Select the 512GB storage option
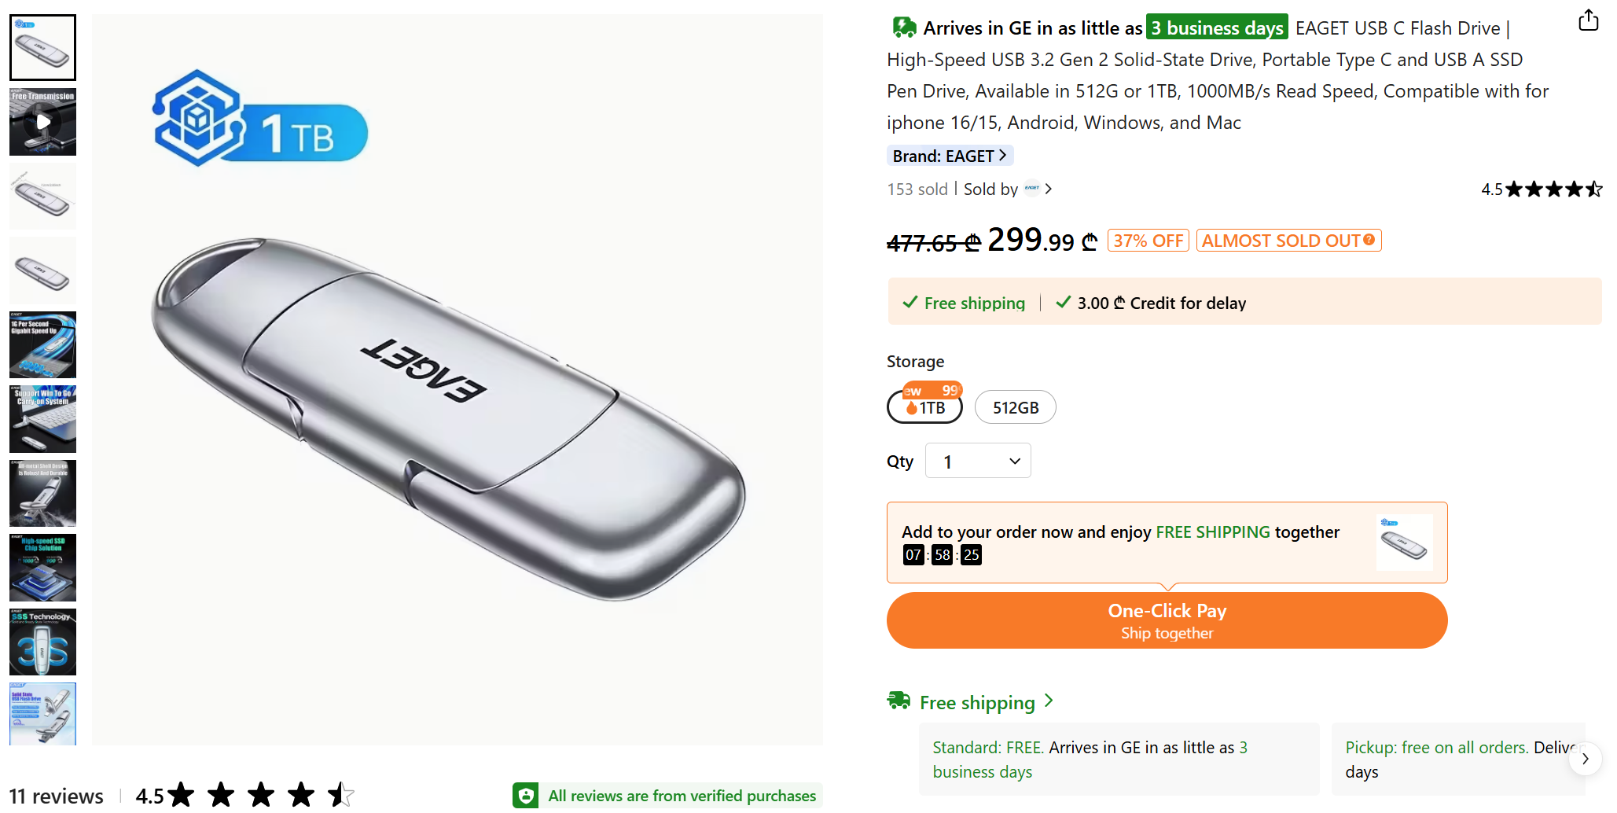The height and width of the screenshot is (813, 1617). pyautogui.click(x=1015, y=407)
